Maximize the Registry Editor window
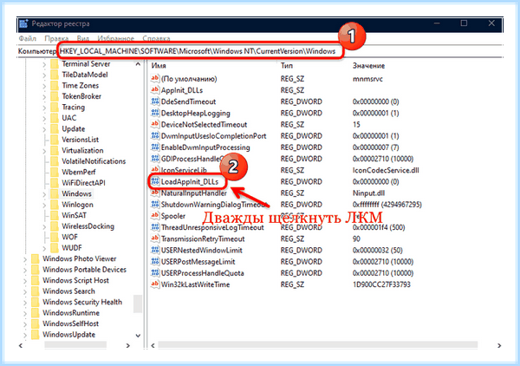This screenshot has height=366, width=520. click(x=464, y=23)
